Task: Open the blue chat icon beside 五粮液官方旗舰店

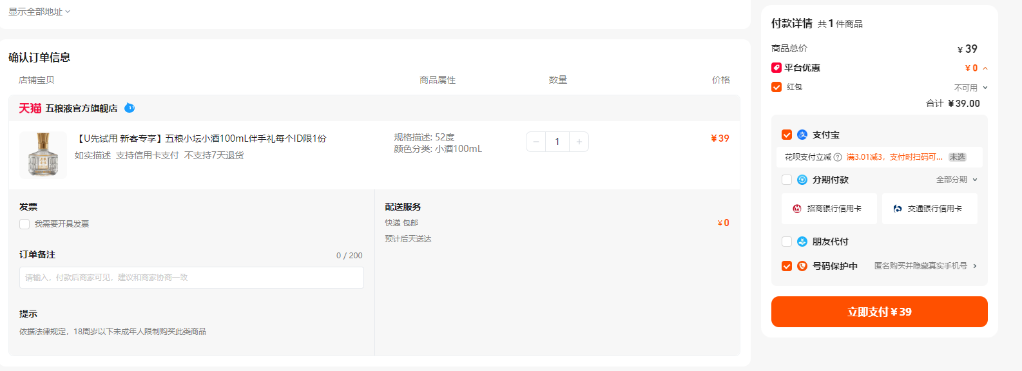Action: point(130,108)
